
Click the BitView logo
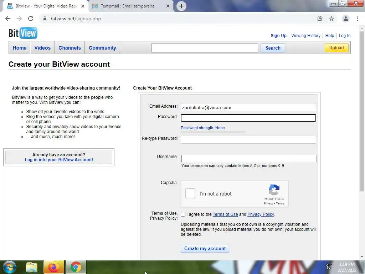tap(23, 33)
